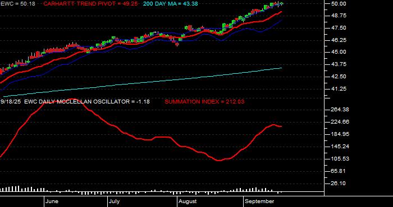This screenshot has width=393, height=207.
Task: Click the SUMMATION INDEX = 212.03 label
Action: (x=204, y=102)
